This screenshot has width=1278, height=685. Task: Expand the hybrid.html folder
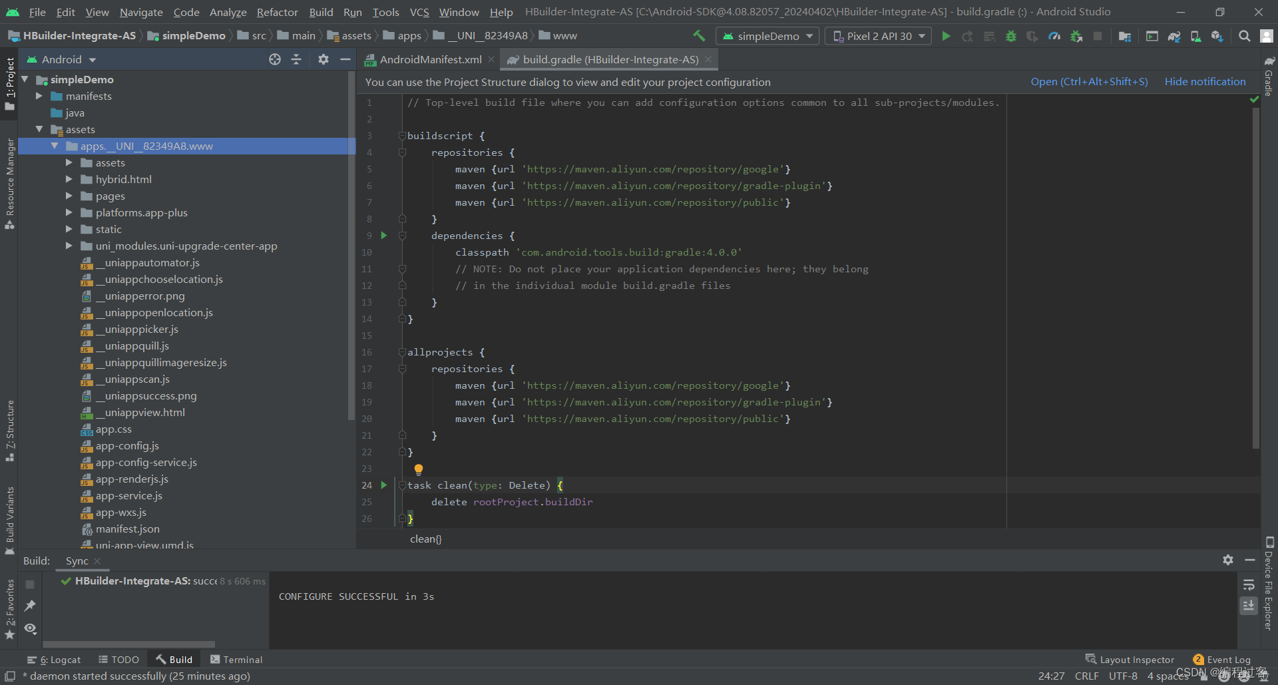pyautogui.click(x=69, y=179)
